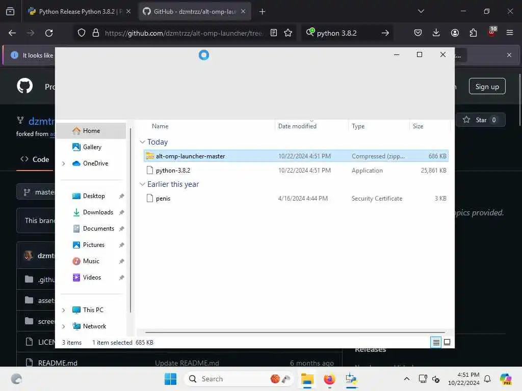This screenshot has height=391, width=522.
Task: Open Music quick access folder
Action: click(x=91, y=261)
